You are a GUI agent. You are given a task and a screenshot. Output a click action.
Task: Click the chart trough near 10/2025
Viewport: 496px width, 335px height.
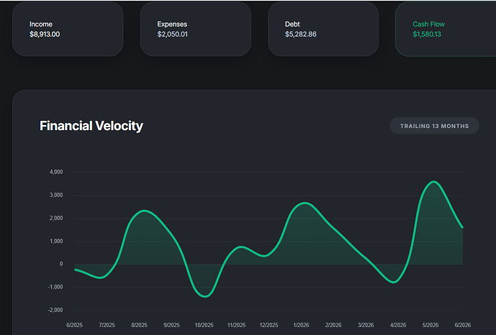[205, 296]
